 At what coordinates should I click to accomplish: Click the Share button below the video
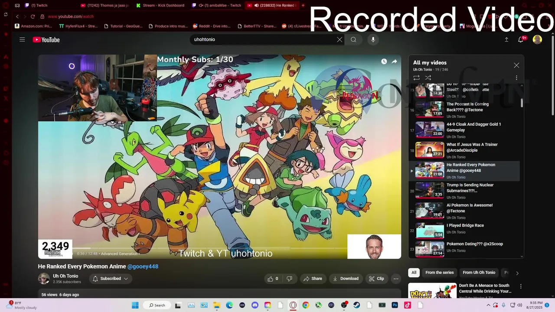(x=313, y=279)
